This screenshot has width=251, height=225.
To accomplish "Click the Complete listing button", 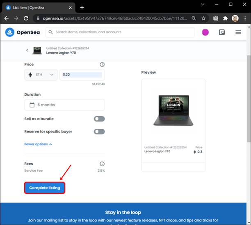I will click(x=45, y=188).
